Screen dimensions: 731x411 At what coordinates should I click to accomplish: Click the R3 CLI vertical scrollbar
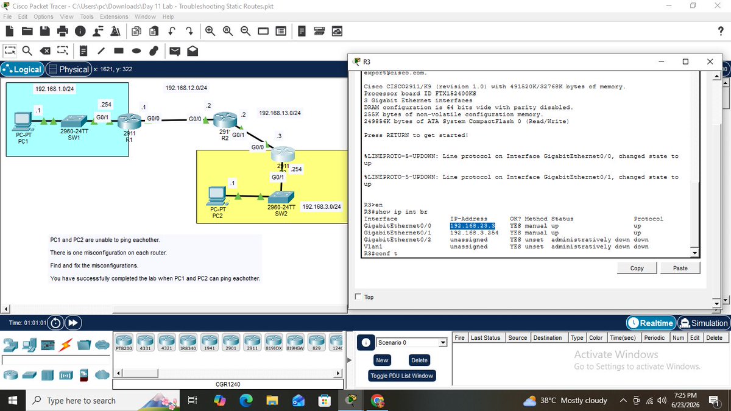[696, 164]
